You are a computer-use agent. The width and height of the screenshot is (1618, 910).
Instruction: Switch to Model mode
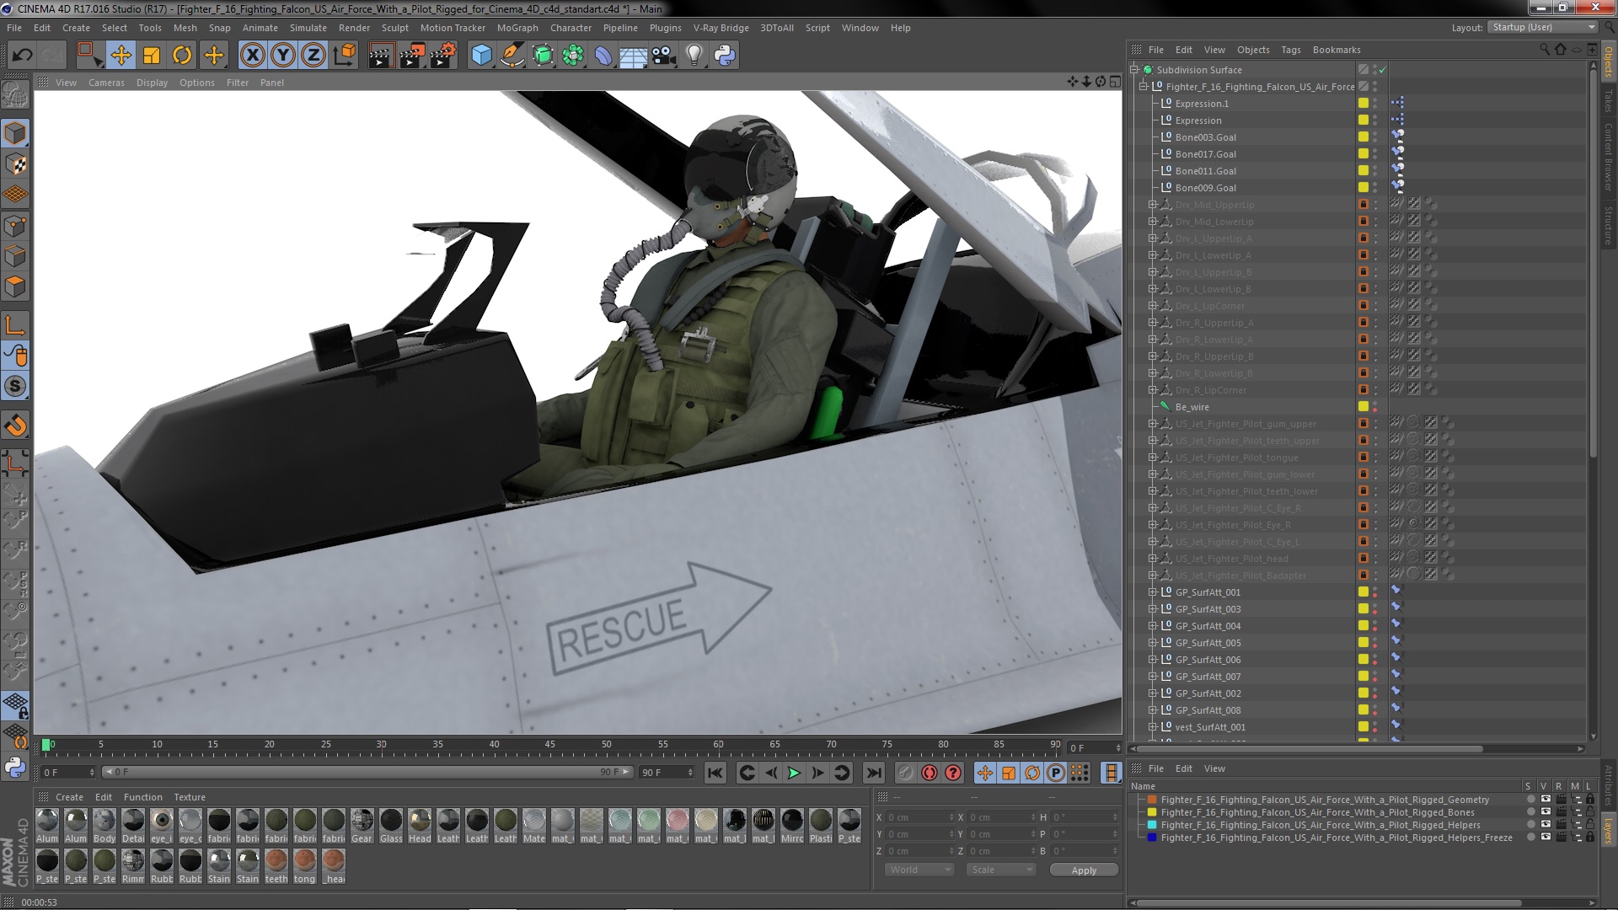(x=15, y=133)
